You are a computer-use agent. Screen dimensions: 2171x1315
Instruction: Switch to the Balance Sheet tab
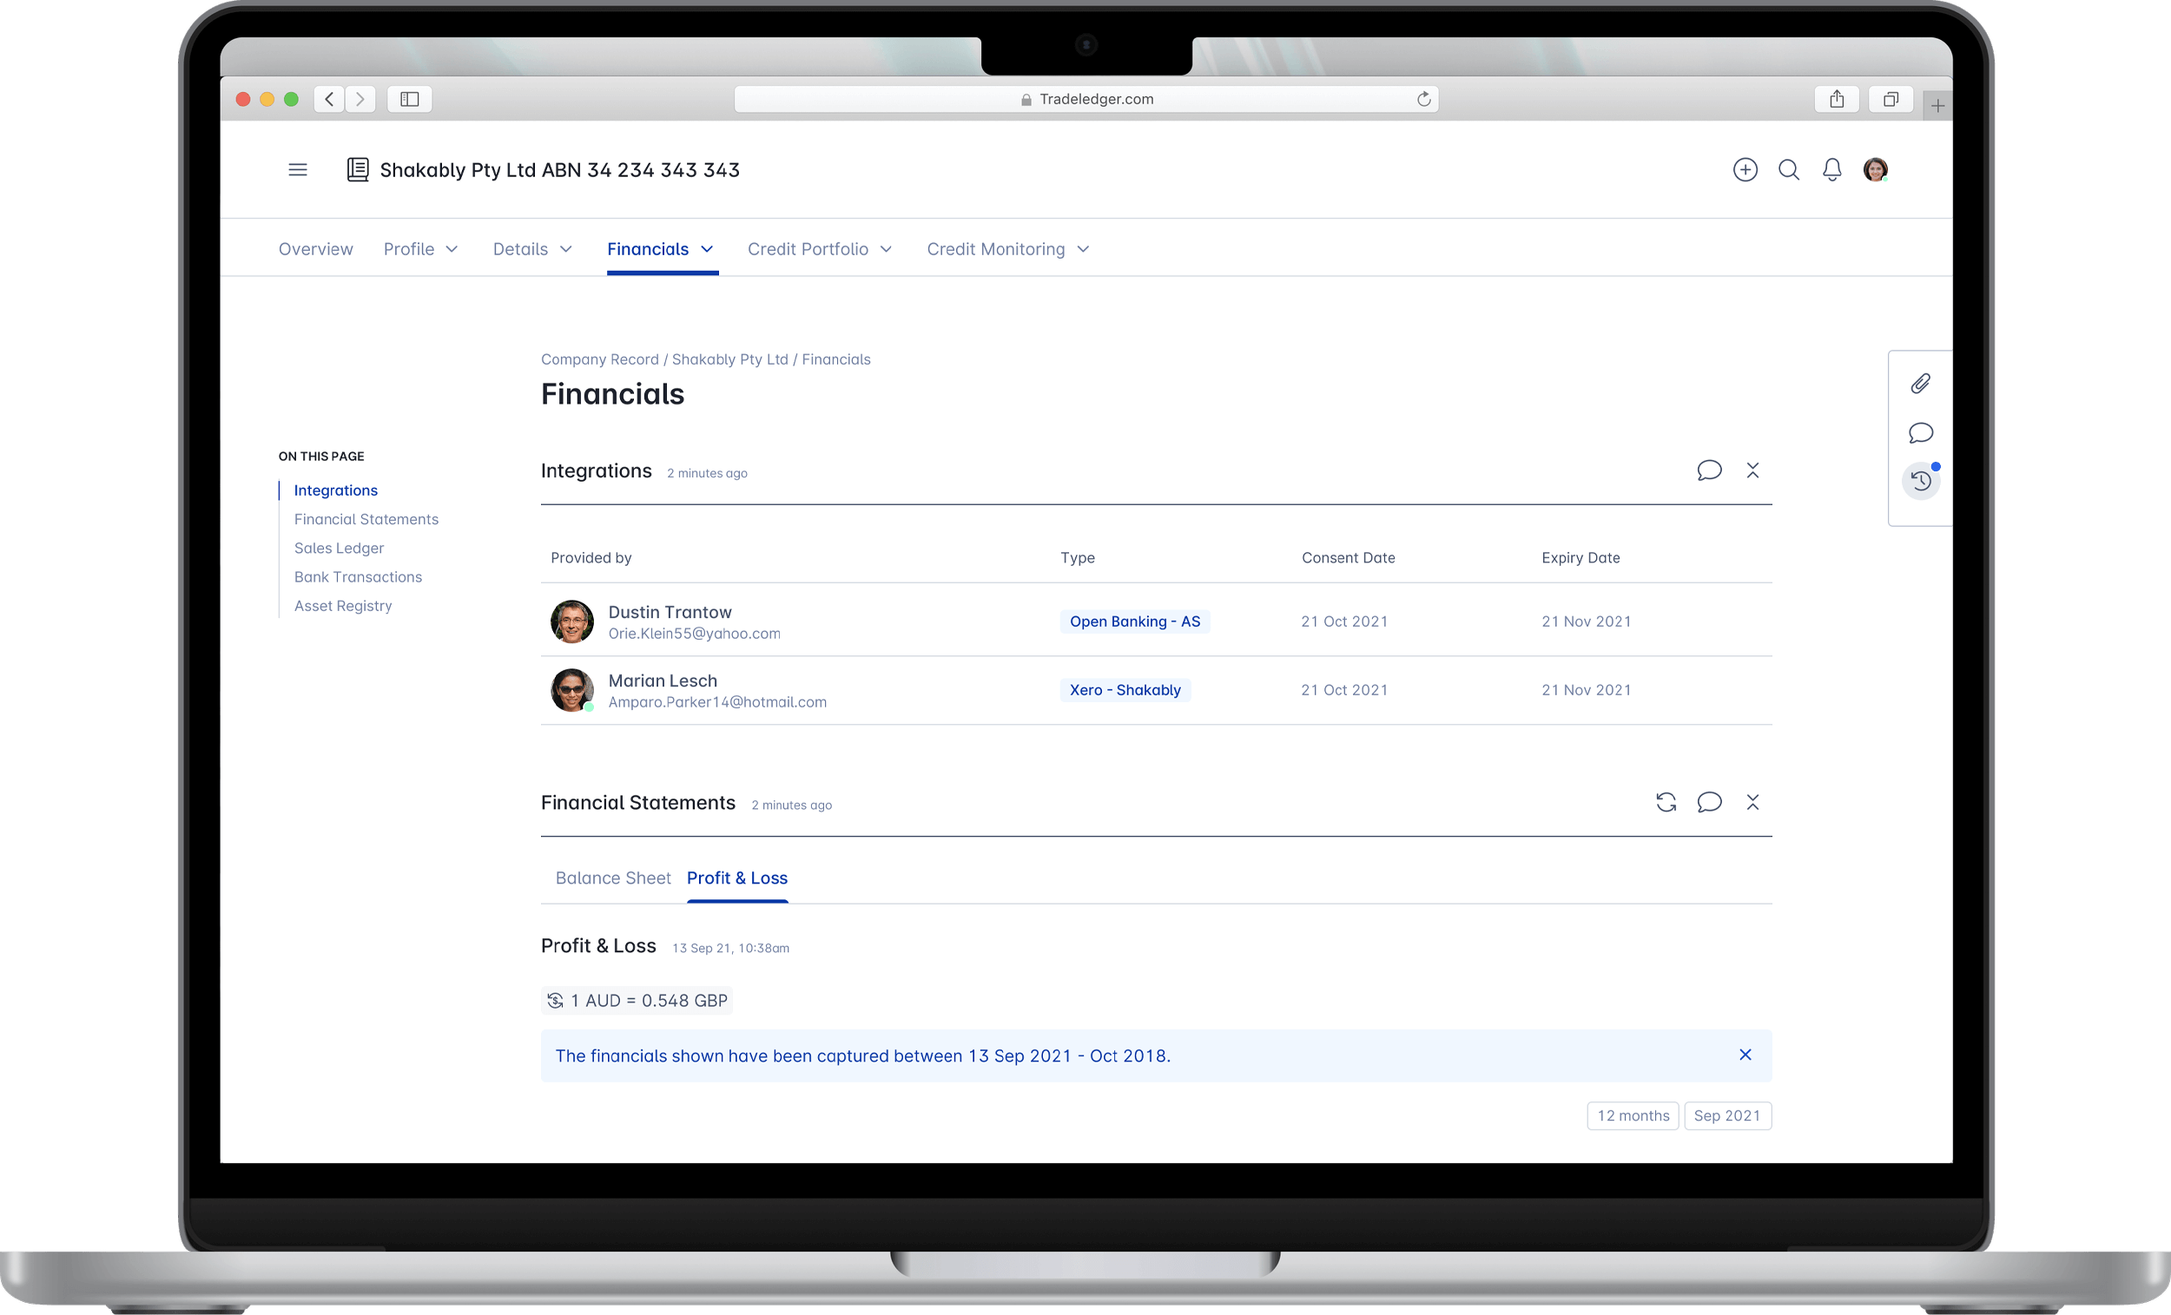(612, 878)
